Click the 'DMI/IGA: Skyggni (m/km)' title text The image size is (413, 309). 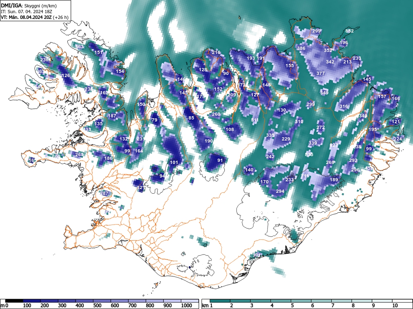click(x=29, y=5)
